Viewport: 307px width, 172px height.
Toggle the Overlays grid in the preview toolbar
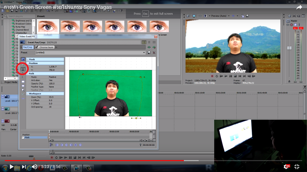(x=233, y=16)
